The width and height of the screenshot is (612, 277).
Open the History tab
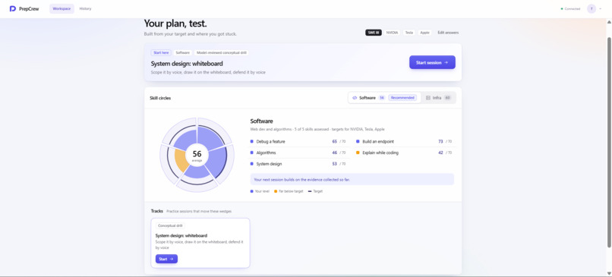85,8
